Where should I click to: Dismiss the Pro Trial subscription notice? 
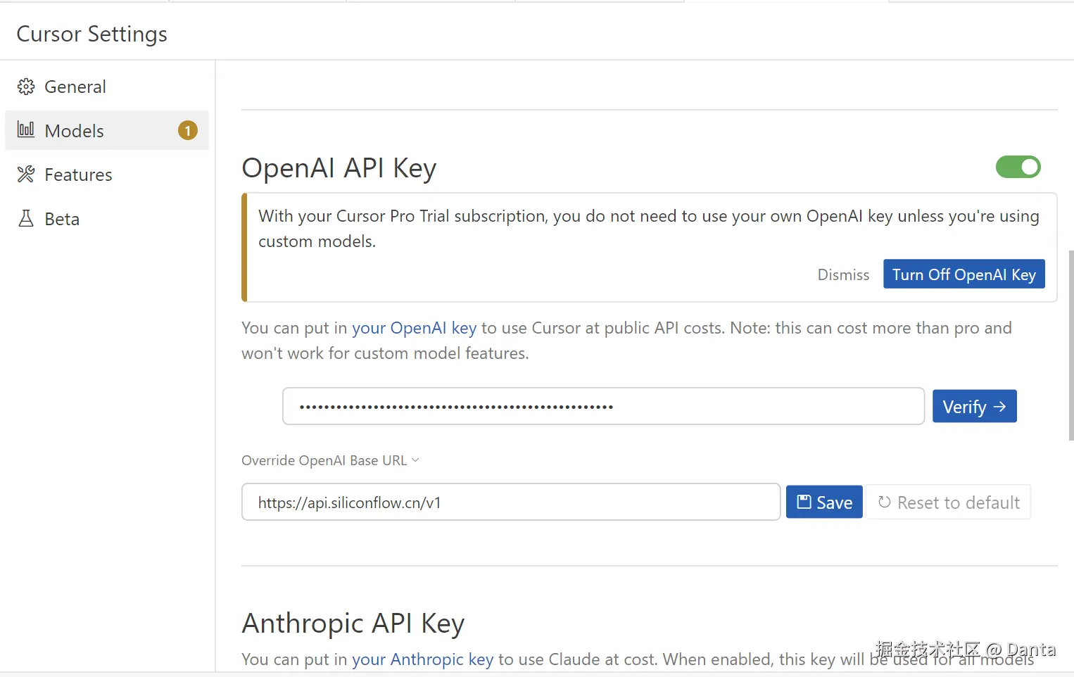(843, 274)
